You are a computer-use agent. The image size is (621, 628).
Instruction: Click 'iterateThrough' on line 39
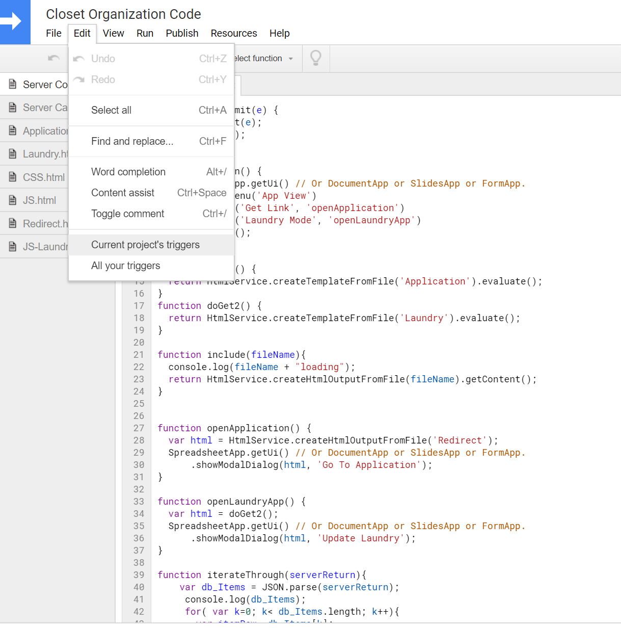246,575
